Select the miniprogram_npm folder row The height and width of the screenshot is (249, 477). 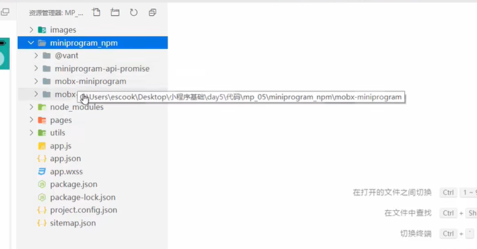pos(93,42)
